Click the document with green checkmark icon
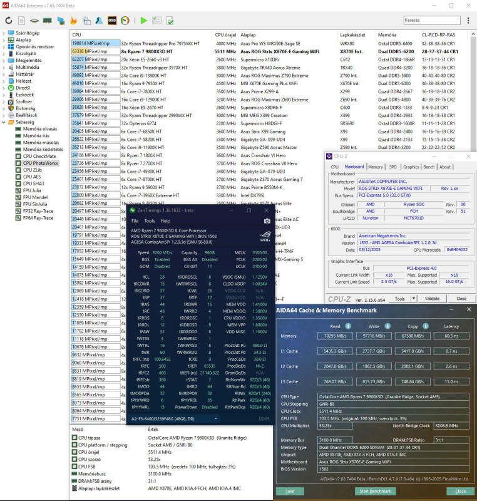Screen dimensions: 477x501 click(x=170, y=21)
